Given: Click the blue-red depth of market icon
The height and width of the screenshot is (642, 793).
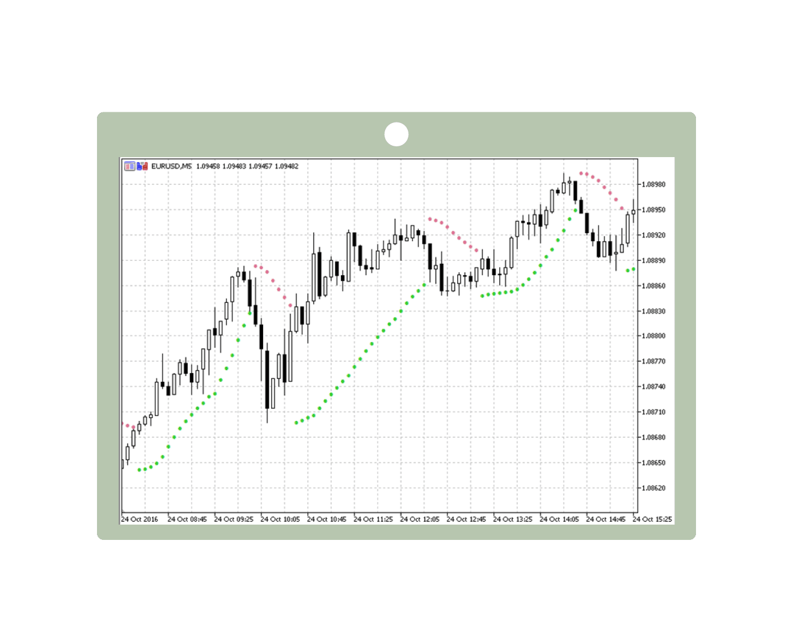Looking at the screenshot, I should tap(142, 166).
